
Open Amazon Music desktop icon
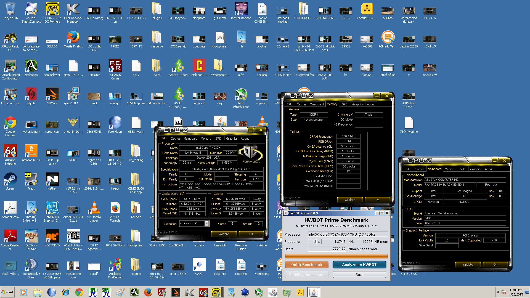click(31, 153)
